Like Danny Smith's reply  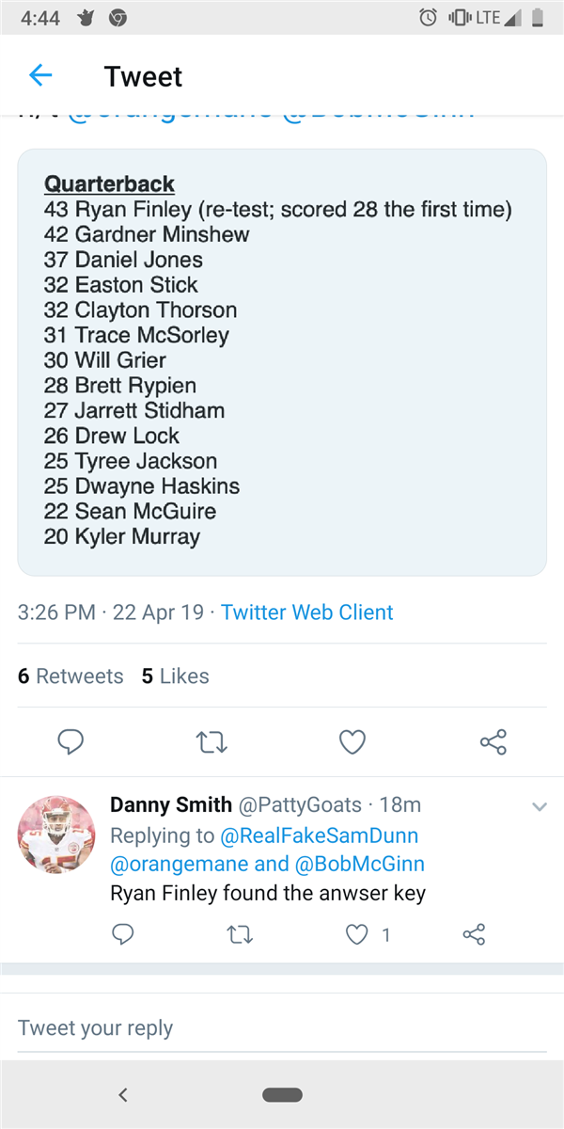point(357,934)
